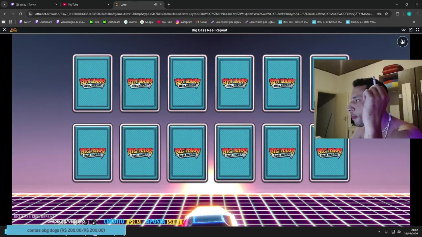Open the Dashboard bookmark with Kick icon

(112, 22)
